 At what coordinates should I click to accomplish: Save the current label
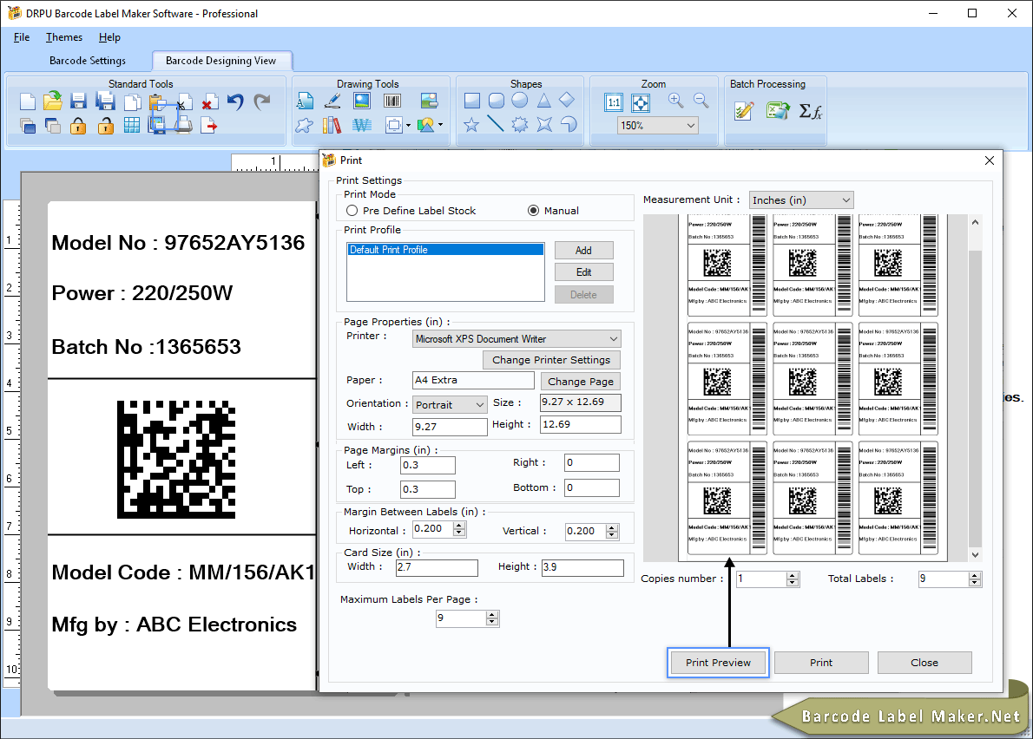tap(78, 101)
